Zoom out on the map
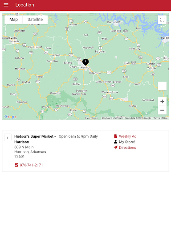171x228 pixels. click(162, 110)
